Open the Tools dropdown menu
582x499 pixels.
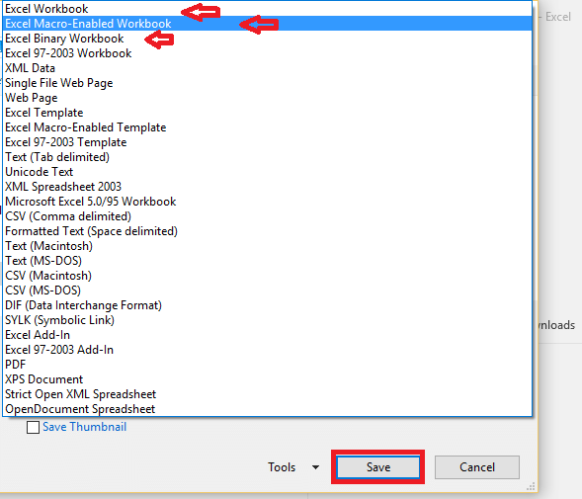(293, 467)
